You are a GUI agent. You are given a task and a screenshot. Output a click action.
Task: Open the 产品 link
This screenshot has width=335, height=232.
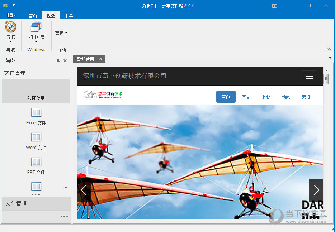[x=246, y=97]
